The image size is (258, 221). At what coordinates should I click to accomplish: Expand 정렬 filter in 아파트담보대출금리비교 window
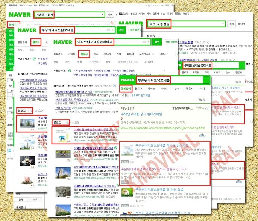pos(56,62)
